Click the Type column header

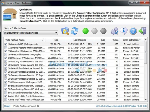(x=56, y=40)
